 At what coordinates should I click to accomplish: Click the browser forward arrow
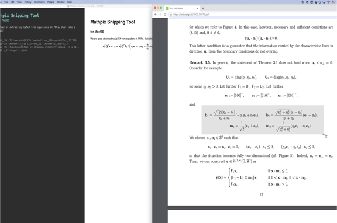point(160,15)
